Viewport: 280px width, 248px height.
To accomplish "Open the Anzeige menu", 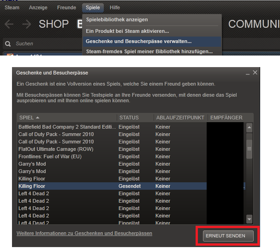I will pos(38,7).
